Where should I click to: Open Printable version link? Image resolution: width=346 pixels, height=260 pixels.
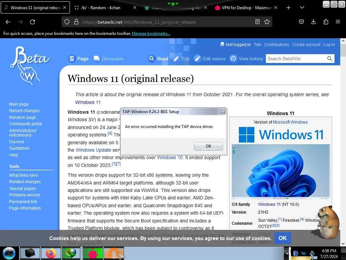click(x=24, y=195)
